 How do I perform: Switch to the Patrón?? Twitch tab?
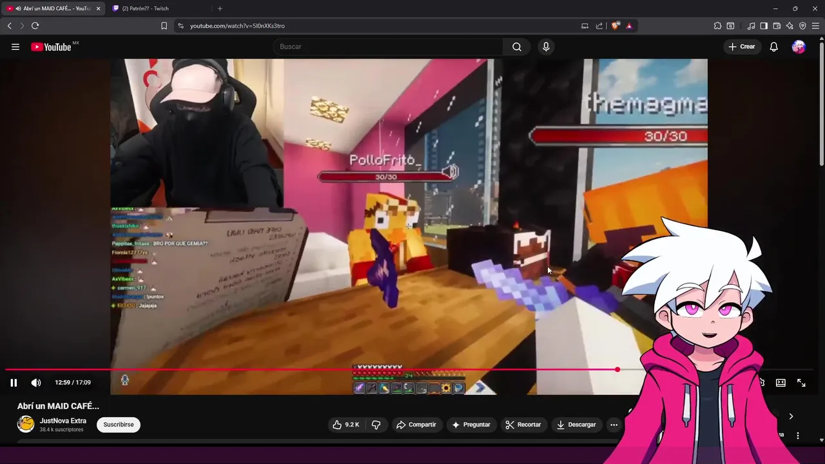click(155, 8)
